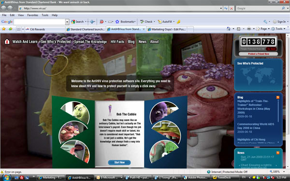The image size is (290, 181).
Task: Open the Help menu
Action: pos(55,15)
